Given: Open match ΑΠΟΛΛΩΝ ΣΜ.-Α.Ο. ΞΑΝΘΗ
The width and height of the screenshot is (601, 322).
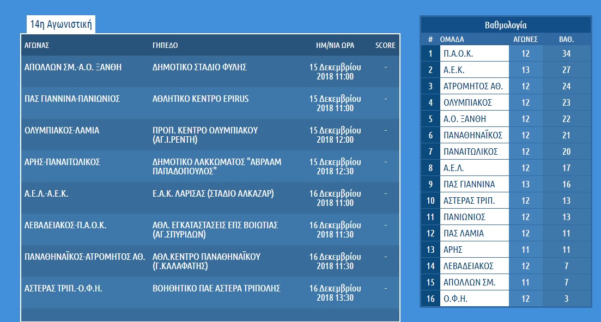Looking at the screenshot, I should (x=73, y=67).
